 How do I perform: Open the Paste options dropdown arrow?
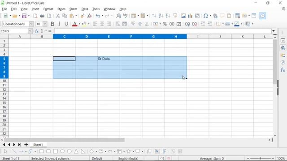[x=76, y=16]
